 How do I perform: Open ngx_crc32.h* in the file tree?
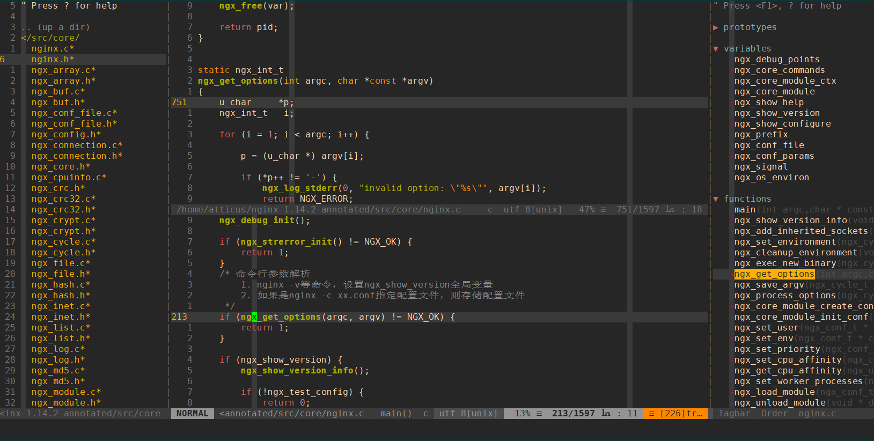coord(63,210)
